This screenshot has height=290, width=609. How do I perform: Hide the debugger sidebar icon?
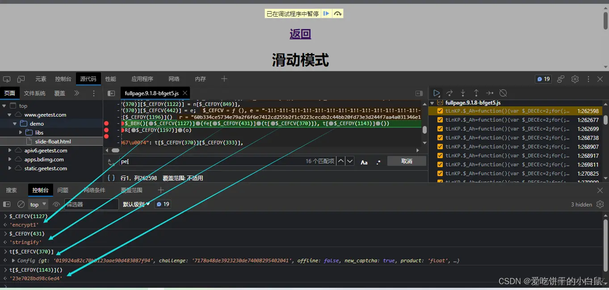coord(419,93)
